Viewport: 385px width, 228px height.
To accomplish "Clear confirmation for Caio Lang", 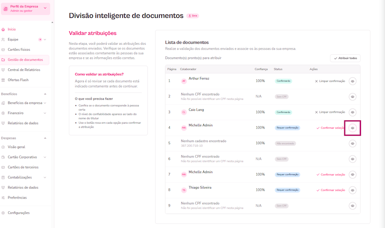I will [330, 112].
